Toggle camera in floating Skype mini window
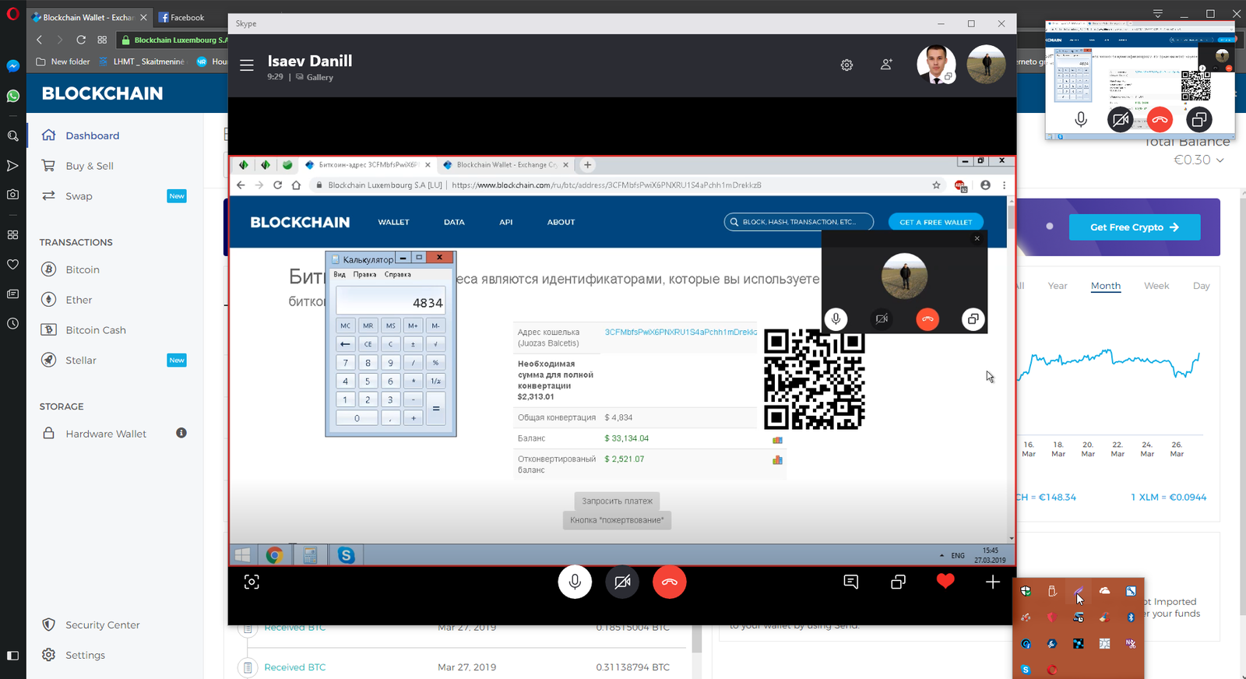The width and height of the screenshot is (1246, 679). coord(1120,119)
